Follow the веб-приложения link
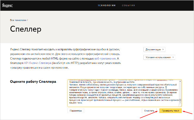194x120 pixels. coord(105,59)
